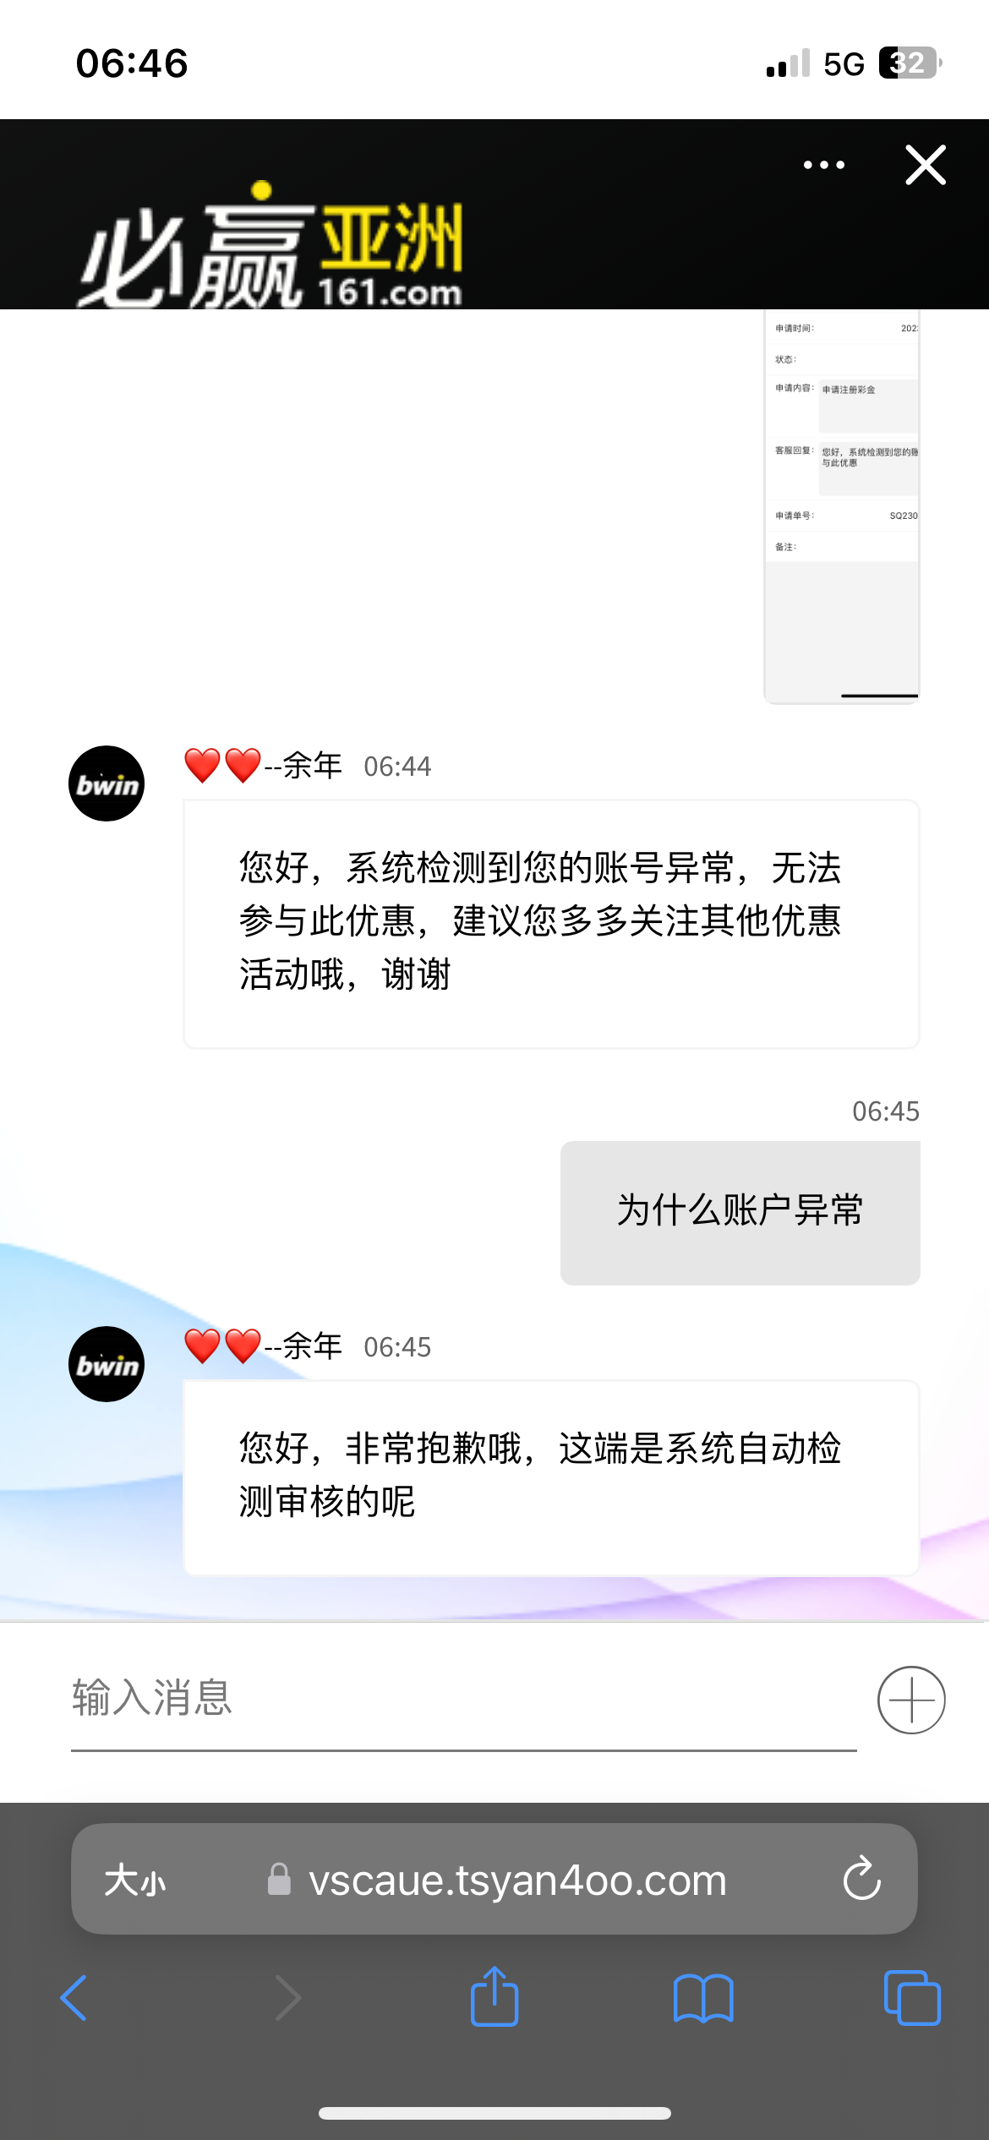Show all Safari tabs
Image resolution: width=989 pixels, height=2140 pixels.
pyautogui.click(x=912, y=1998)
